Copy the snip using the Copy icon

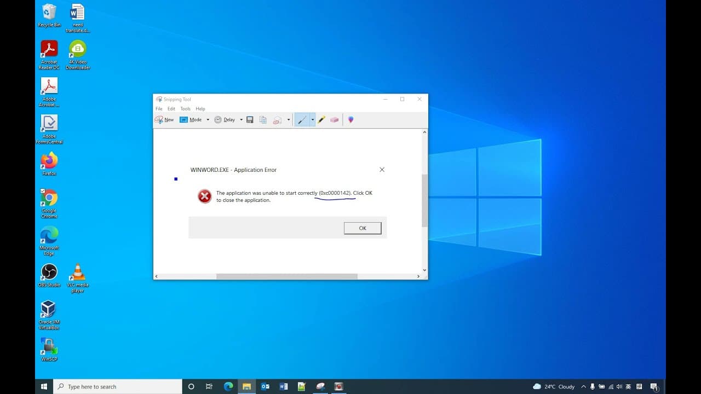pyautogui.click(x=263, y=120)
